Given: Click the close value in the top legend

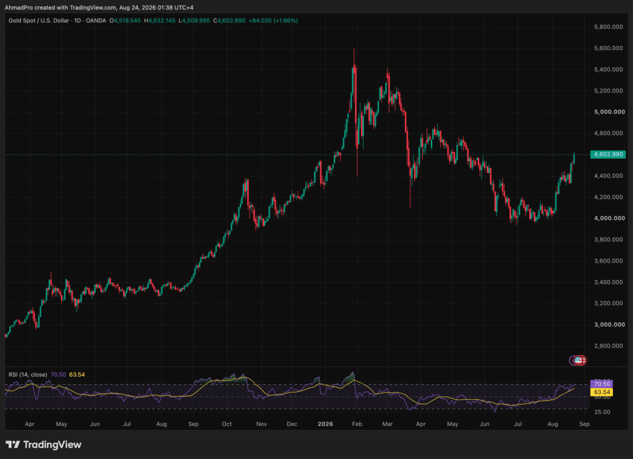Looking at the screenshot, I should point(231,20).
